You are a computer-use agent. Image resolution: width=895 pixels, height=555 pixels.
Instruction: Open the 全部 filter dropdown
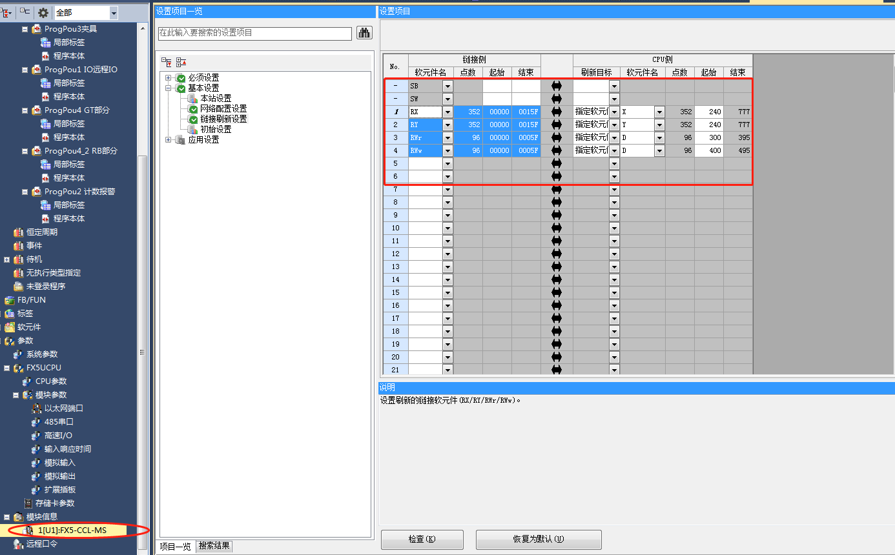click(114, 13)
